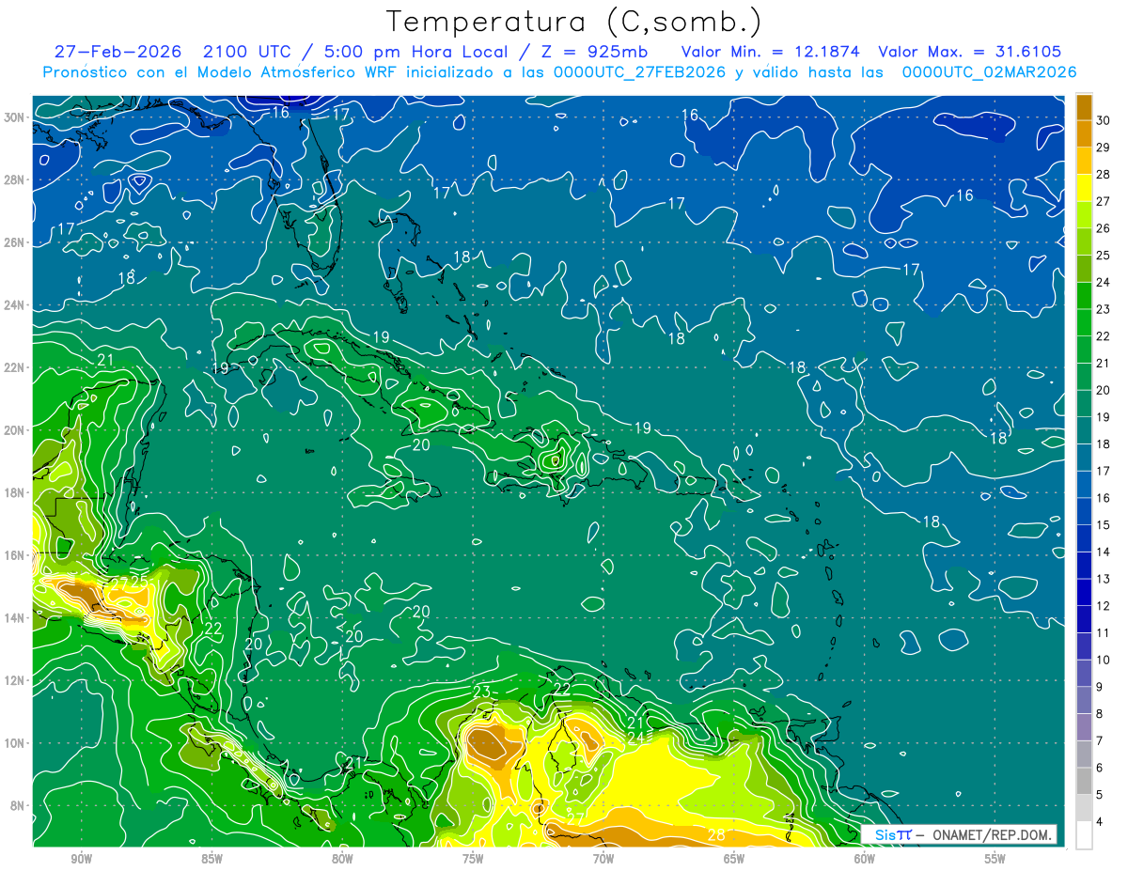Click the 60W longitude label
Viewport: 1128px width, 871px height.
[865, 860]
